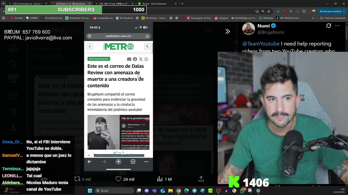This screenshot has width=348, height=195.
Task: Open Telegram from the taskbar
Action: (x=194, y=191)
